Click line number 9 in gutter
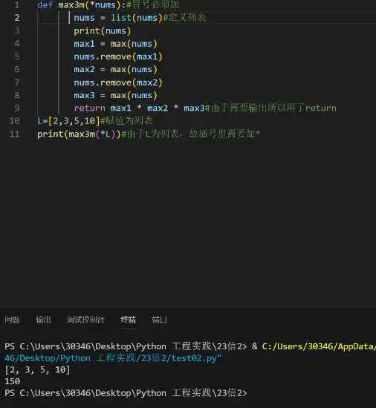 pos(17,108)
